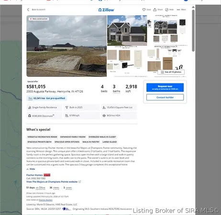The height and width of the screenshot is (215, 221).
Task: Click the scrollbar up arrow
Action: 193,7
